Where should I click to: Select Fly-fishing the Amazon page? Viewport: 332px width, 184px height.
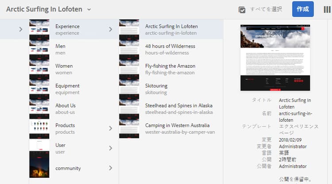point(171,69)
